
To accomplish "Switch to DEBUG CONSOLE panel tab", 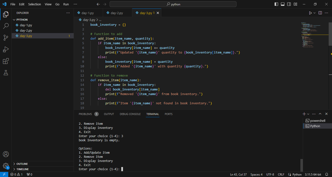I will point(130,114).
